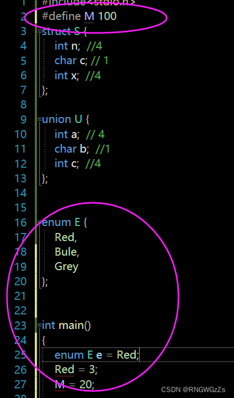The width and height of the screenshot is (234, 398).
Task: Collapse the enum E code block
Action: click(x=39, y=222)
